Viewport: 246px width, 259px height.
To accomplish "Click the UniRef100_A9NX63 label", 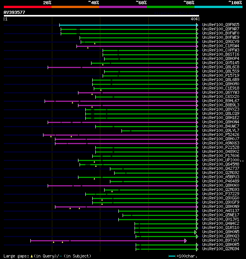I will click(221, 143).
